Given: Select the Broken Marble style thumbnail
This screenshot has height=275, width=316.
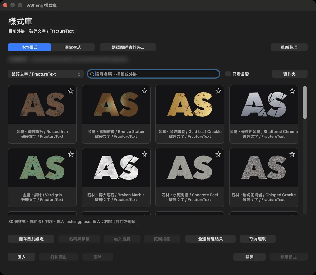Looking at the screenshot, I should 116,168.
